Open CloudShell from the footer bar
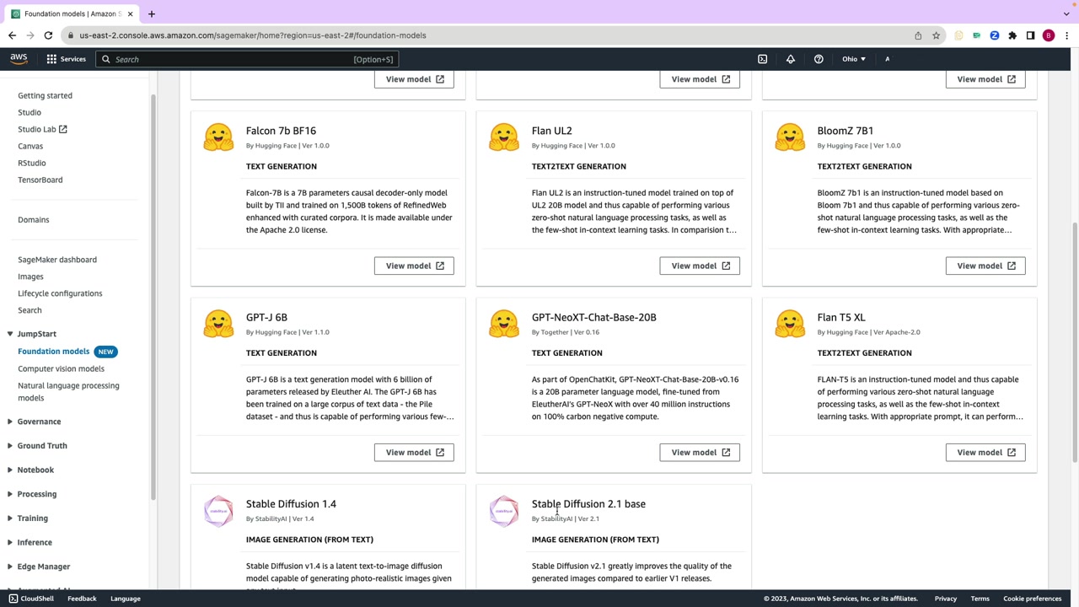The height and width of the screenshot is (607, 1079). (31, 599)
